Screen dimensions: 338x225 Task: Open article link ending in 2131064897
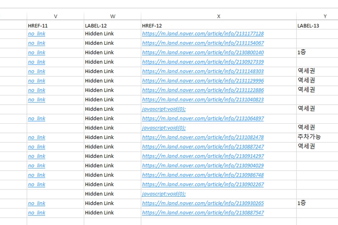click(x=203, y=119)
